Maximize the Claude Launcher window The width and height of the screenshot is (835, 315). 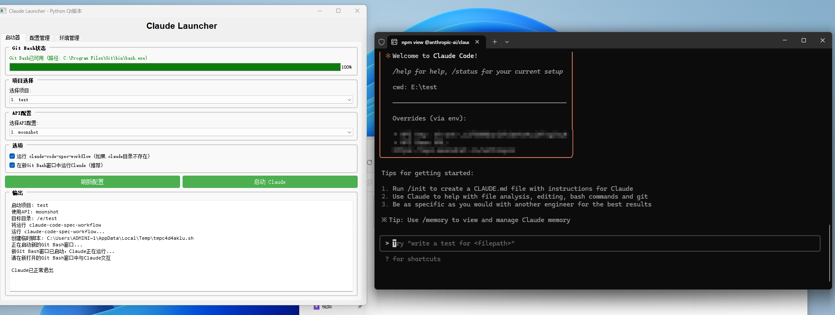click(x=338, y=11)
